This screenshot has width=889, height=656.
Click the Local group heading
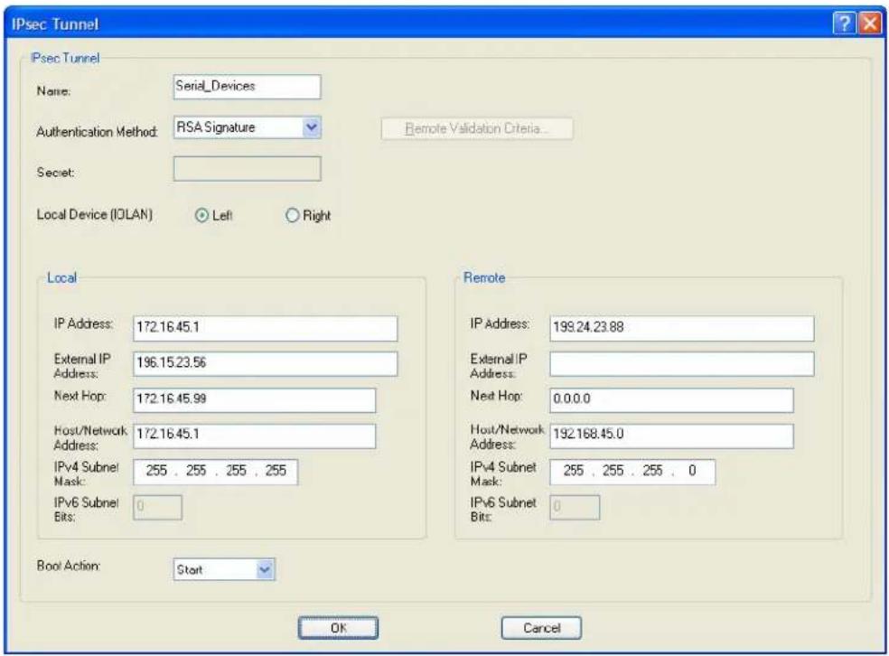pos(61,277)
